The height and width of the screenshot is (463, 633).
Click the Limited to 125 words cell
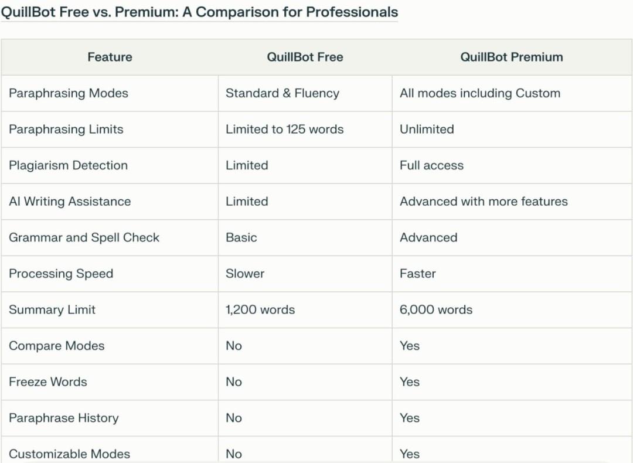click(x=285, y=130)
